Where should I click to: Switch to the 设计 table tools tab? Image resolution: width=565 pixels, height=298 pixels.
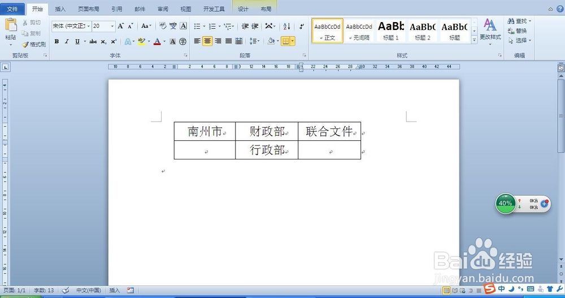(x=243, y=9)
